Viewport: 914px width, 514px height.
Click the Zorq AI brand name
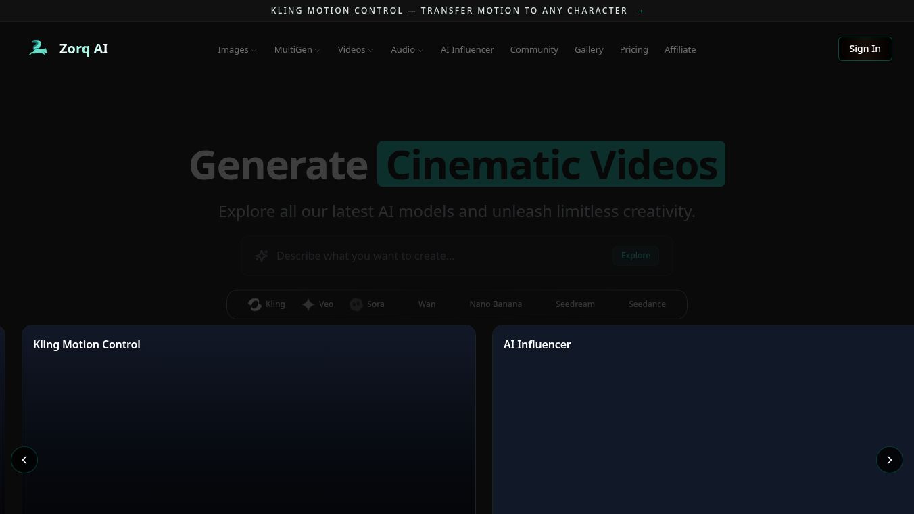[84, 49]
